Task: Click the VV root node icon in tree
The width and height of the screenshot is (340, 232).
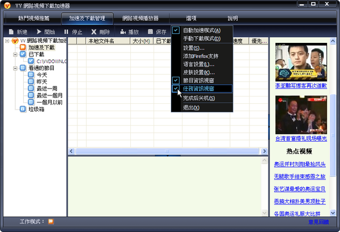Action: [x=15, y=41]
